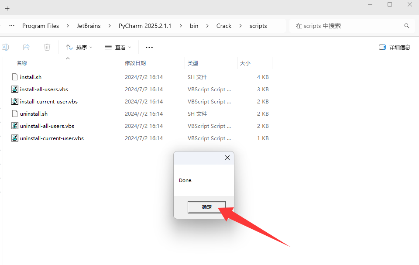Viewport: 419px width, 265px height.
Task: Click the SH 文件 type of install.sh
Action: (197, 77)
